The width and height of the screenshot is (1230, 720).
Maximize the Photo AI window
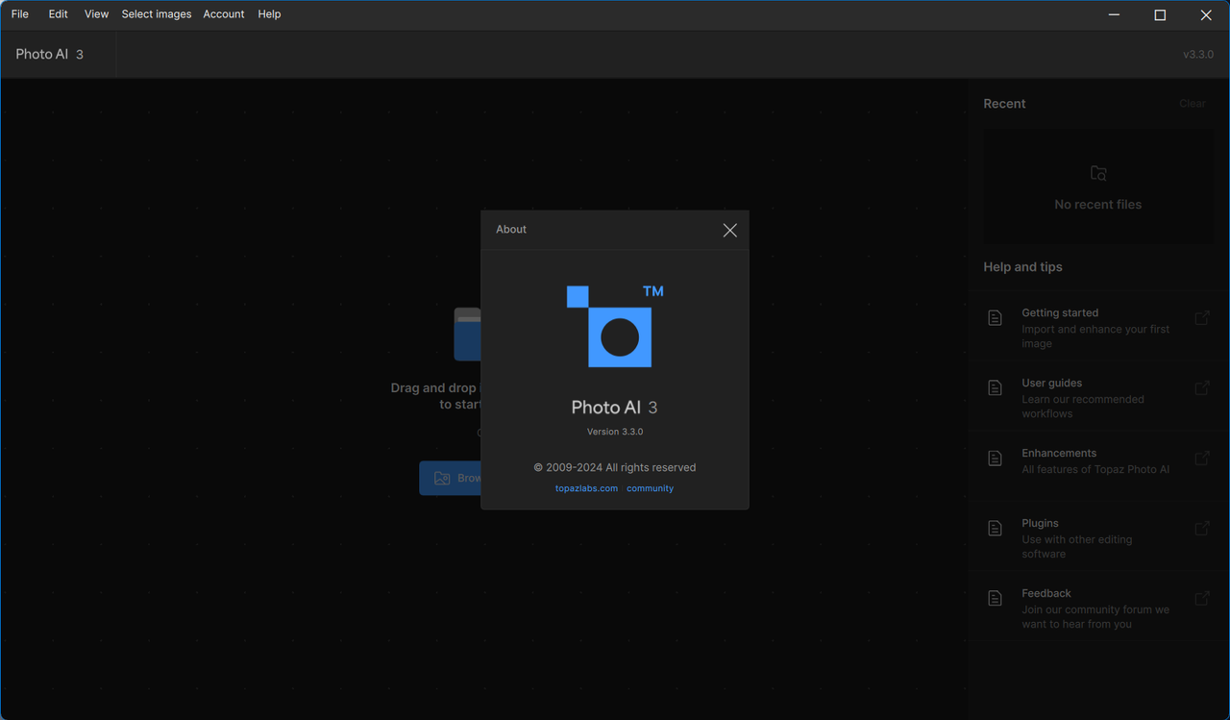(1160, 14)
